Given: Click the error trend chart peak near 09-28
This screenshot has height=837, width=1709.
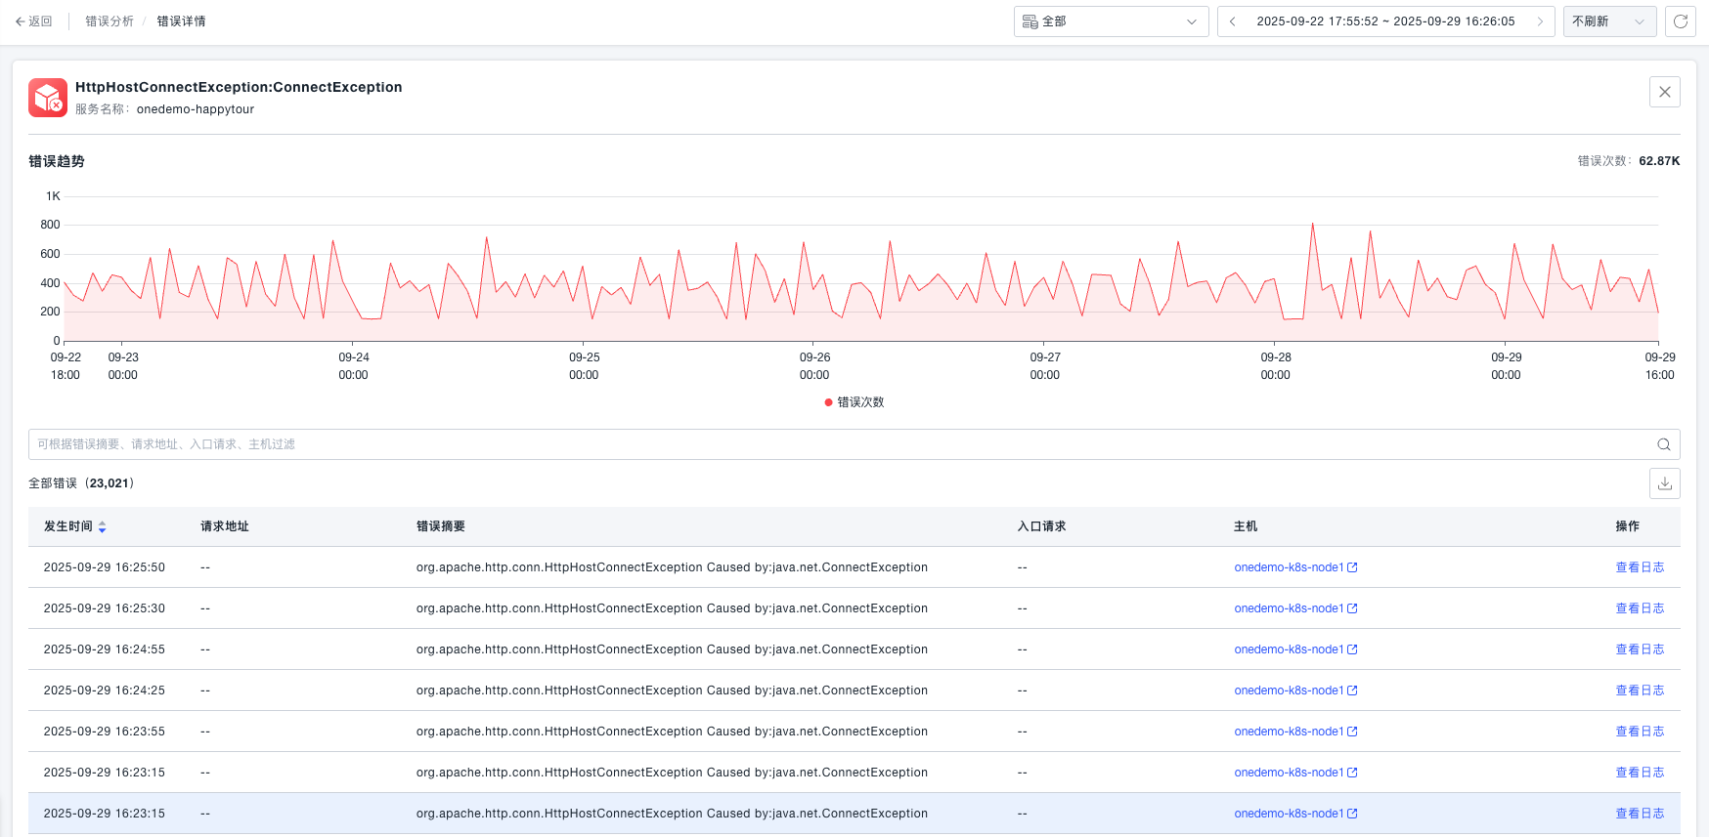Looking at the screenshot, I should click(x=1312, y=225).
